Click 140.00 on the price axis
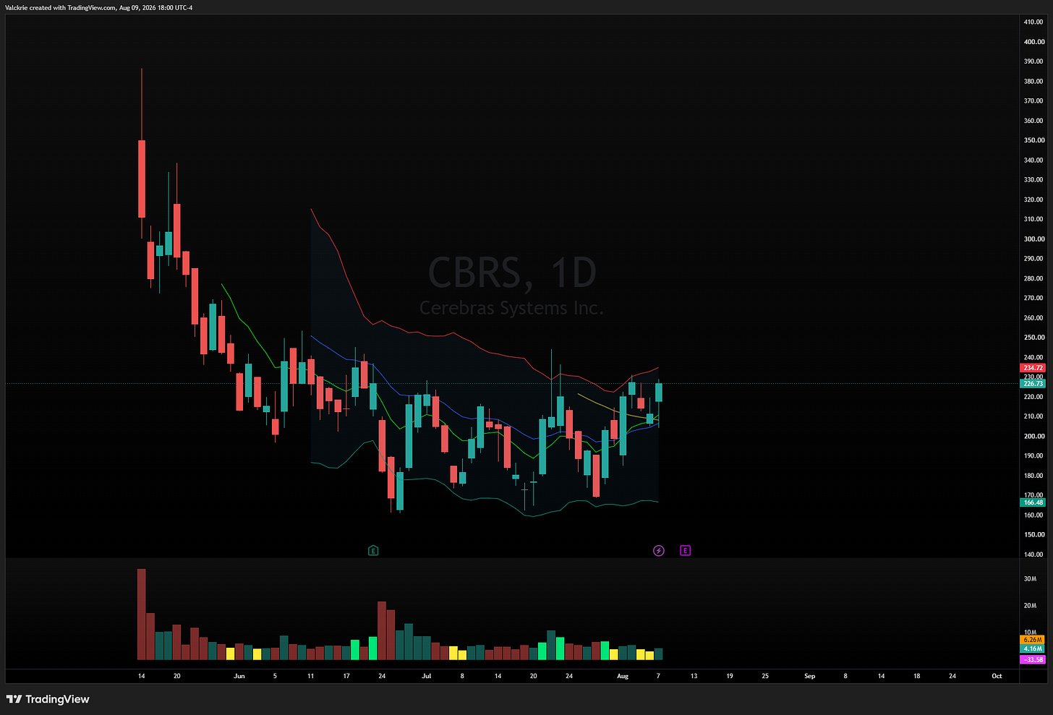1053x715 pixels. tap(1033, 555)
